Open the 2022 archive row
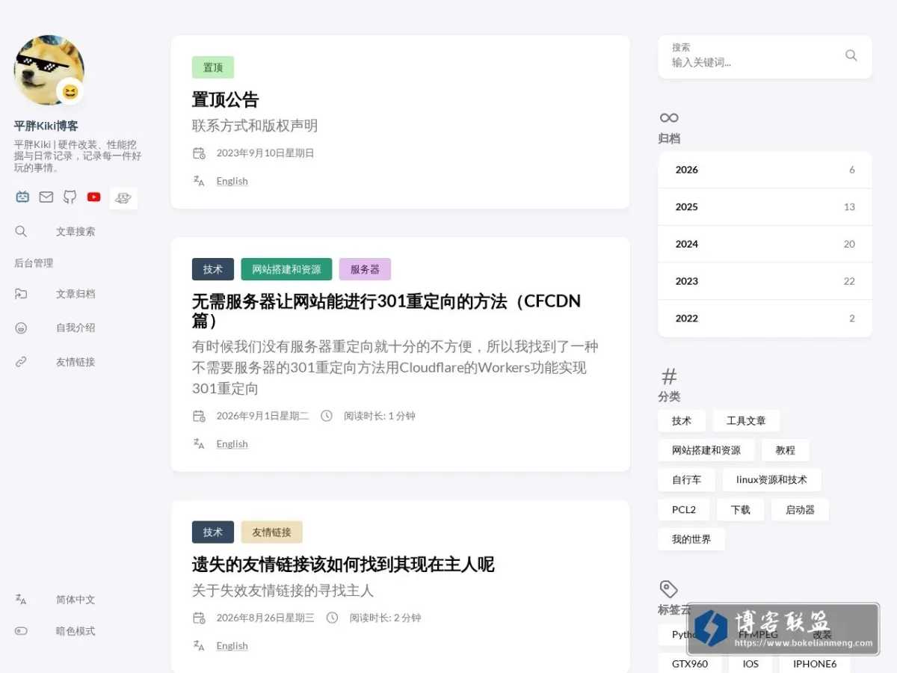The height and width of the screenshot is (673, 897). pyautogui.click(x=765, y=319)
